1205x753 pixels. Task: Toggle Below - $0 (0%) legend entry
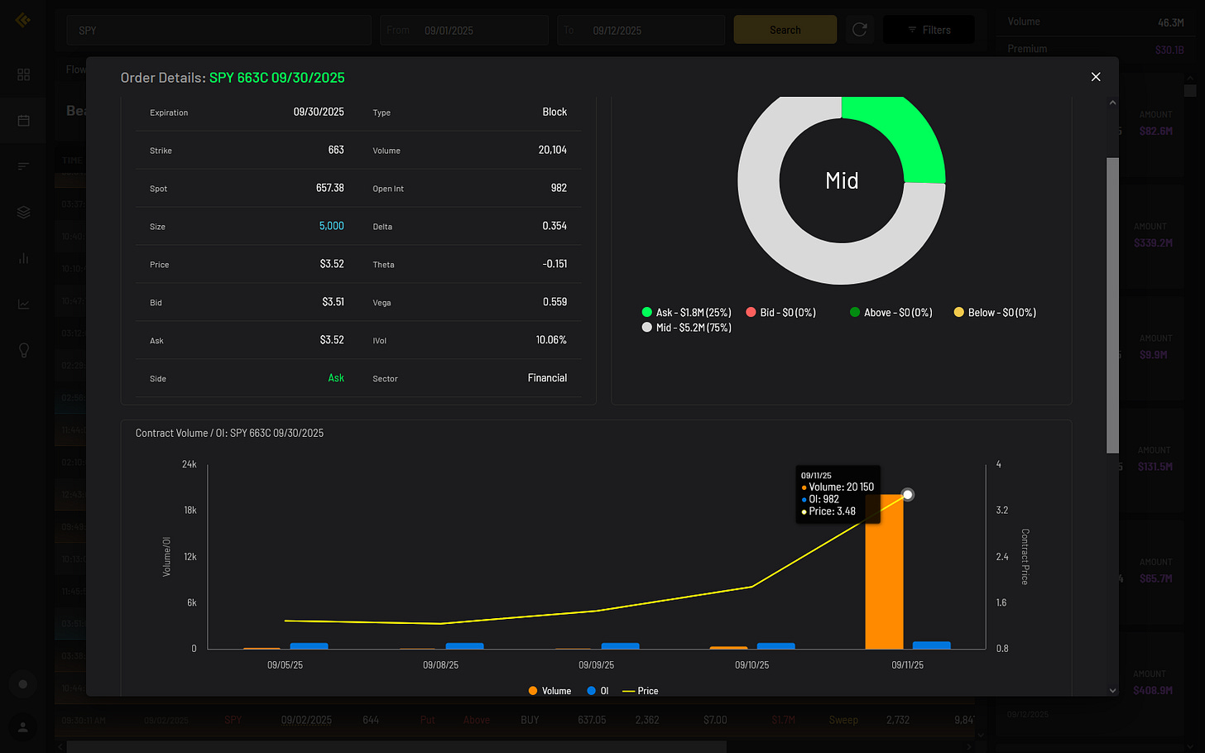(995, 313)
